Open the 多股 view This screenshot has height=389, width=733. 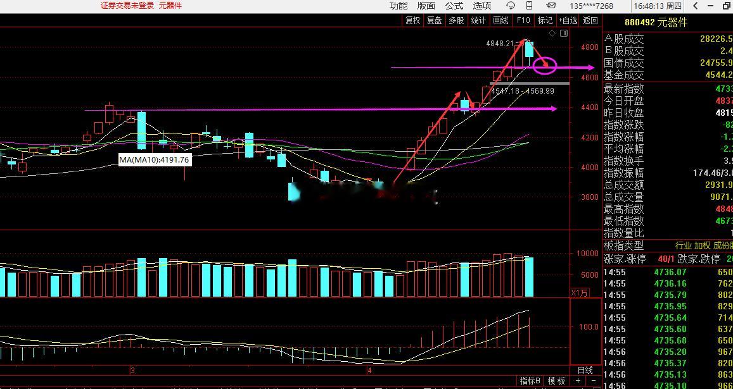coord(457,20)
